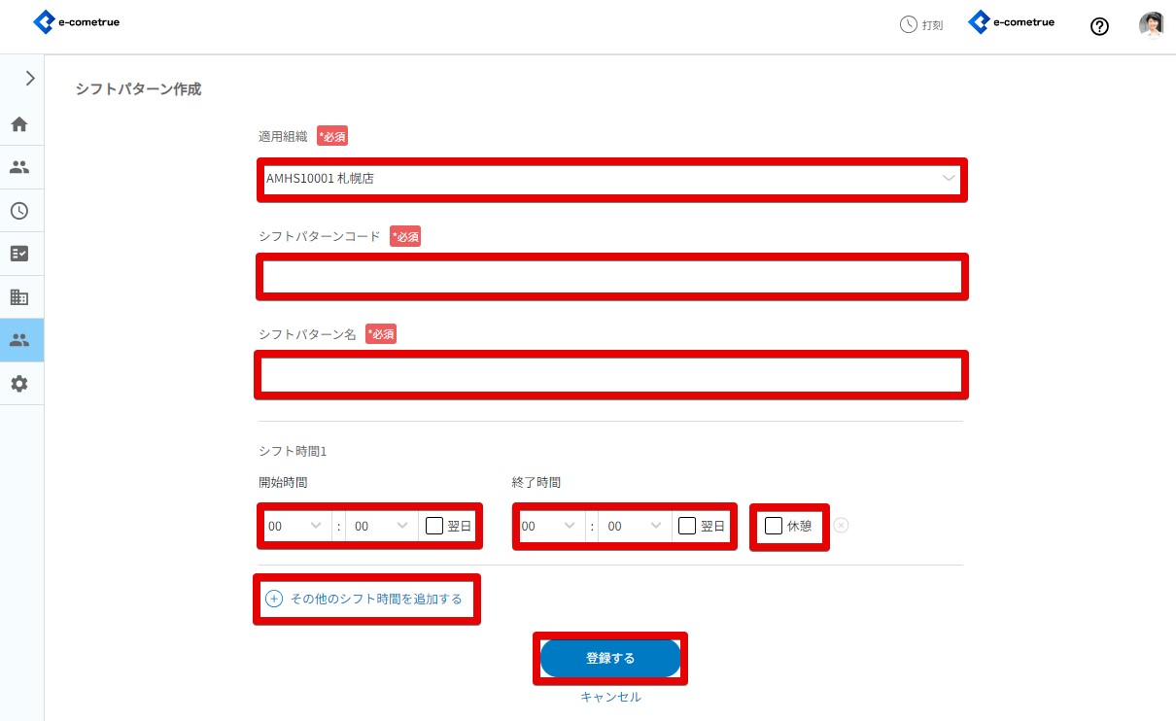Remove shift time with the circled x icon
The width and height of the screenshot is (1176, 721).
842,526
